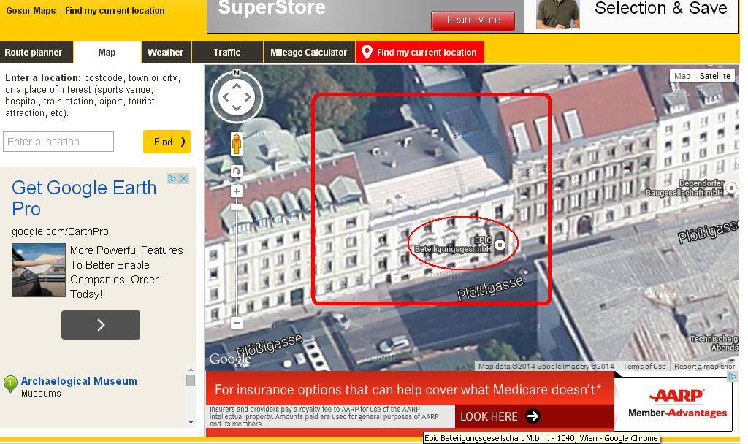Click the results list scroll down arrow
The image size is (748, 444).
click(x=191, y=422)
